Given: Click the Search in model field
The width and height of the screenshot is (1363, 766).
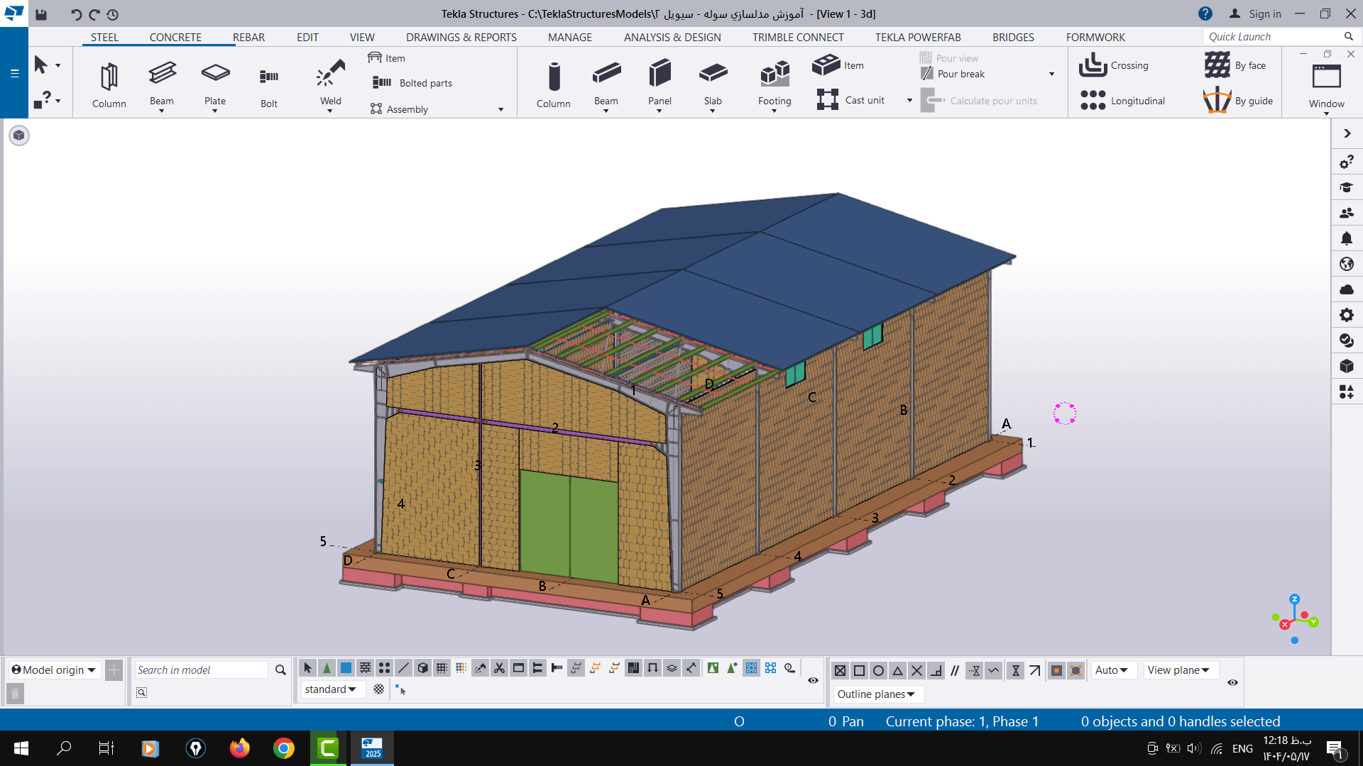Looking at the screenshot, I should (x=201, y=670).
